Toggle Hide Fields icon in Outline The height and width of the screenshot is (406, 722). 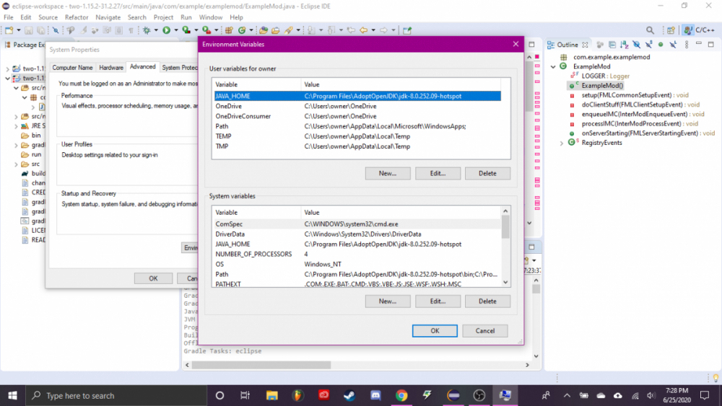tap(636, 45)
